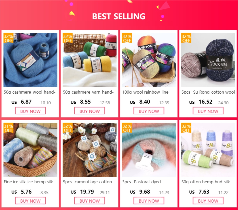Click the 31% OFF badge on ice silk
This screenshot has height=210, width=238.
click(8, 128)
